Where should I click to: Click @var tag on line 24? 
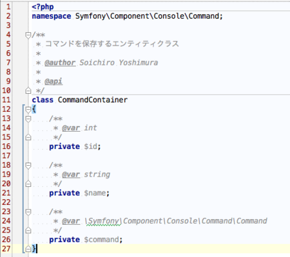(71, 221)
